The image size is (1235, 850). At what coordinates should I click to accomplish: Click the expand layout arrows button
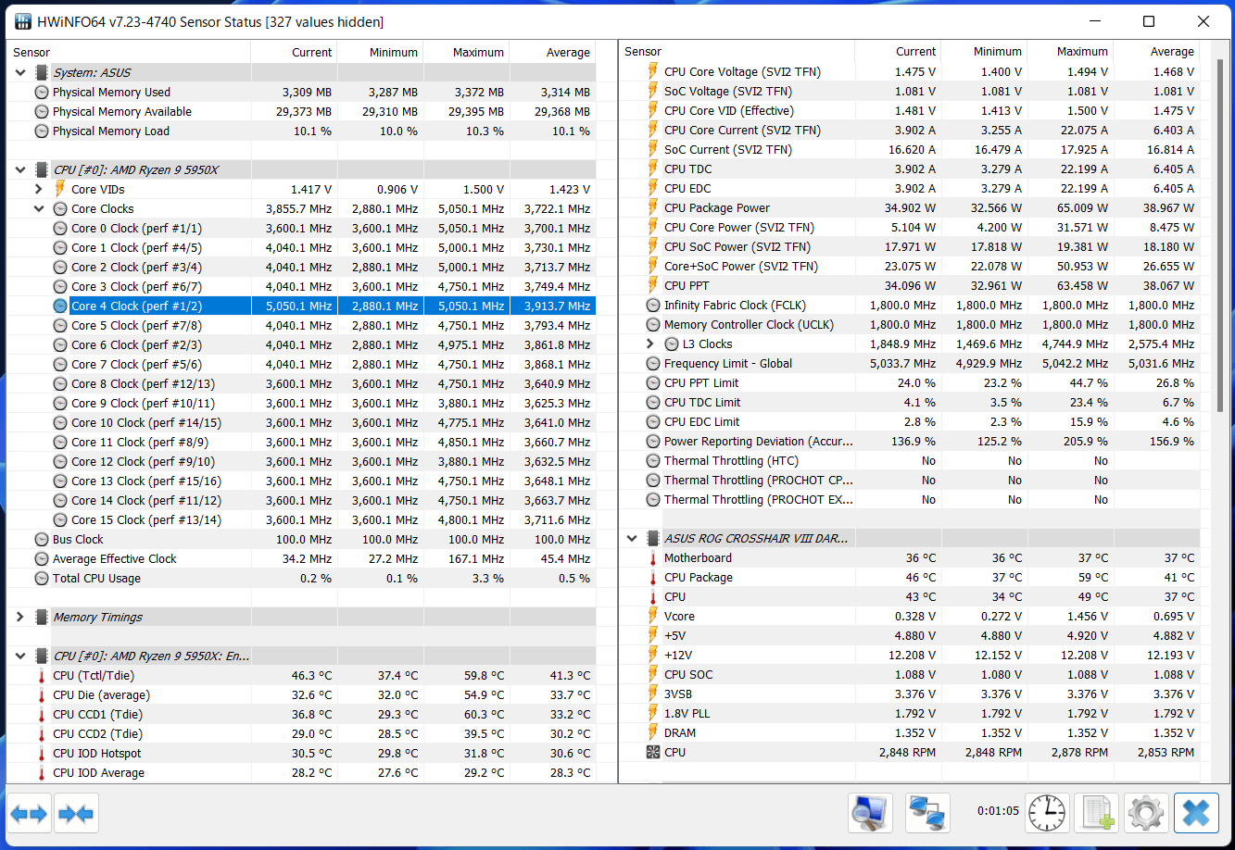[29, 814]
